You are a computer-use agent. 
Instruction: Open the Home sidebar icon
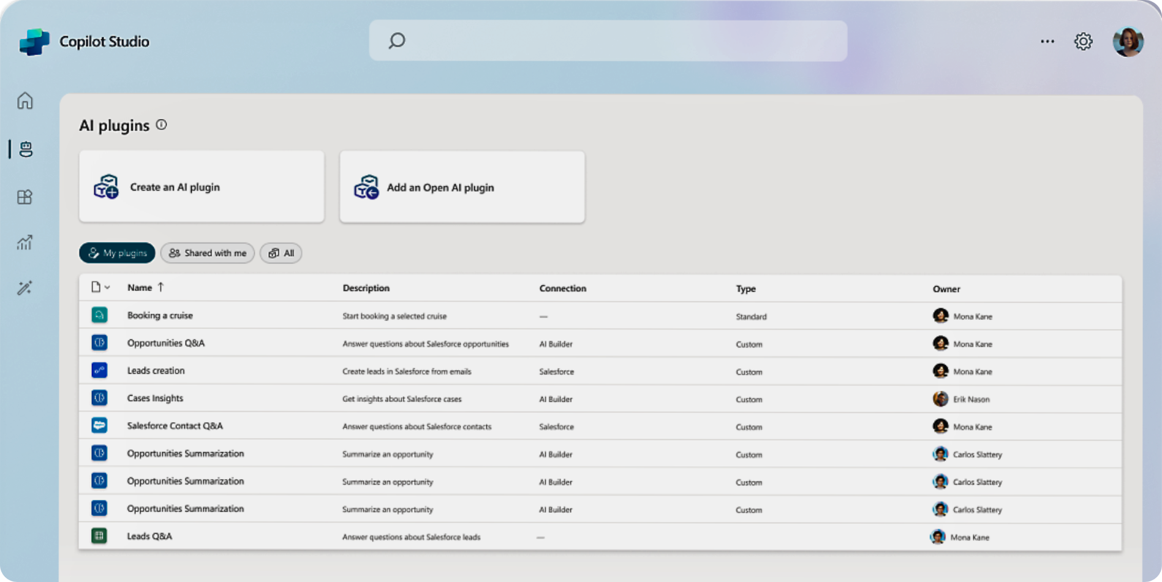pyautogui.click(x=25, y=101)
